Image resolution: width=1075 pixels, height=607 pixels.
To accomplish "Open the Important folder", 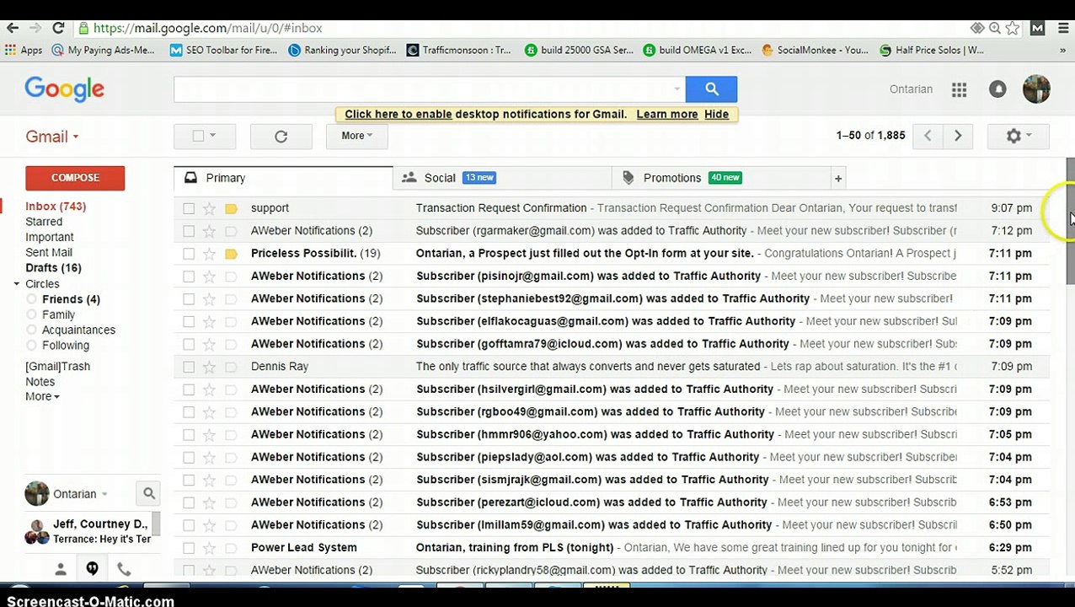I will pos(50,238).
